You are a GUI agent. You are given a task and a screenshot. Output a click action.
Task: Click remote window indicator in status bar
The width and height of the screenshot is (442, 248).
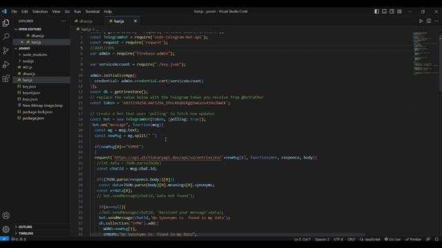(x=5, y=239)
